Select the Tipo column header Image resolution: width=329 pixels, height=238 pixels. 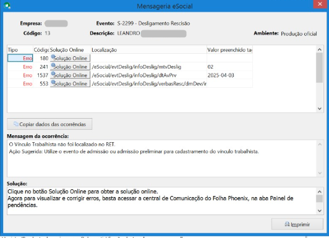tap(20, 50)
